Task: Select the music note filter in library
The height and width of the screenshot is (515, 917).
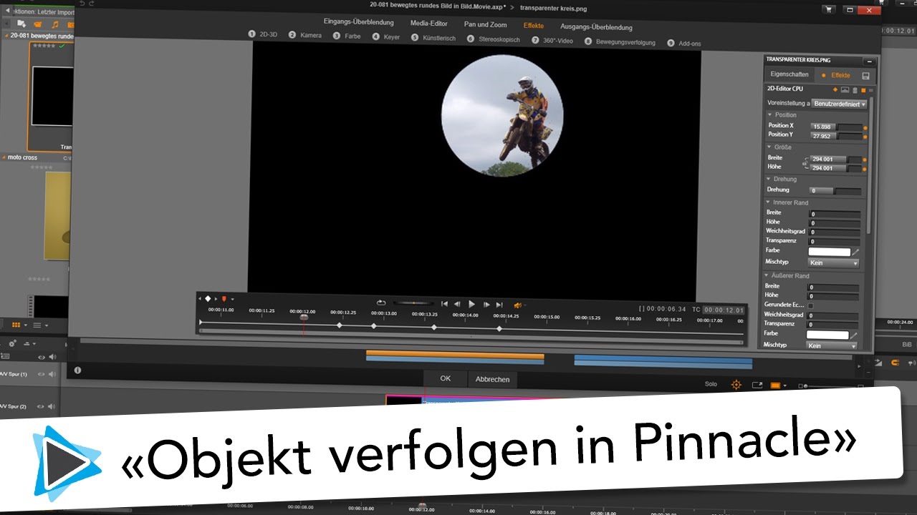Action: click(55, 25)
